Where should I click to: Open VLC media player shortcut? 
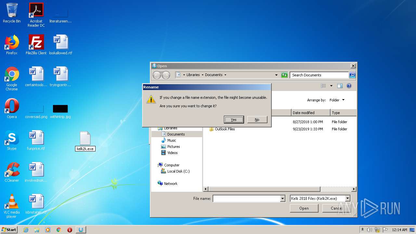coord(12,206)
